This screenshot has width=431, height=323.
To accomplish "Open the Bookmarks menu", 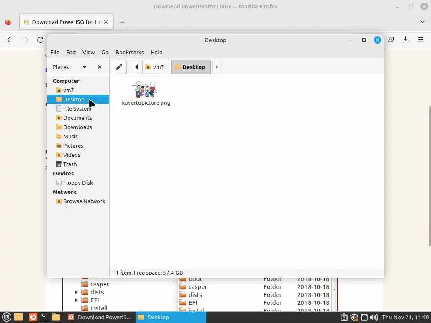I will (130, 52).
